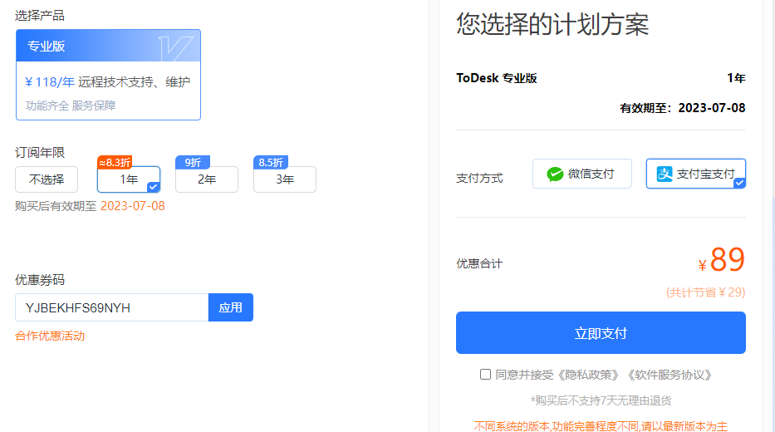Click into the coupon code input field
The width and height of the screenshot is (775, 432).
pos(111,307)
